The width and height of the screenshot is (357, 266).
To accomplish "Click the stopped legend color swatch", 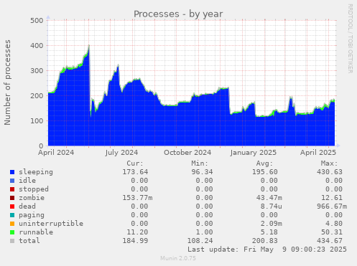I will [x=12, y=189].
